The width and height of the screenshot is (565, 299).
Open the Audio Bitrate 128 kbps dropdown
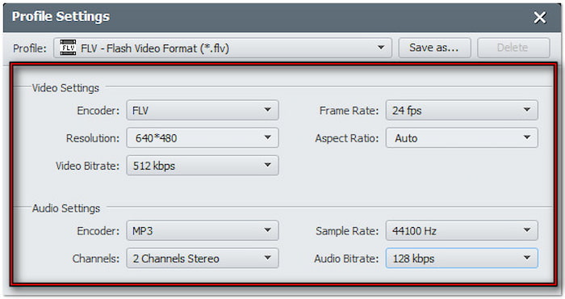[x=462, y=259]
